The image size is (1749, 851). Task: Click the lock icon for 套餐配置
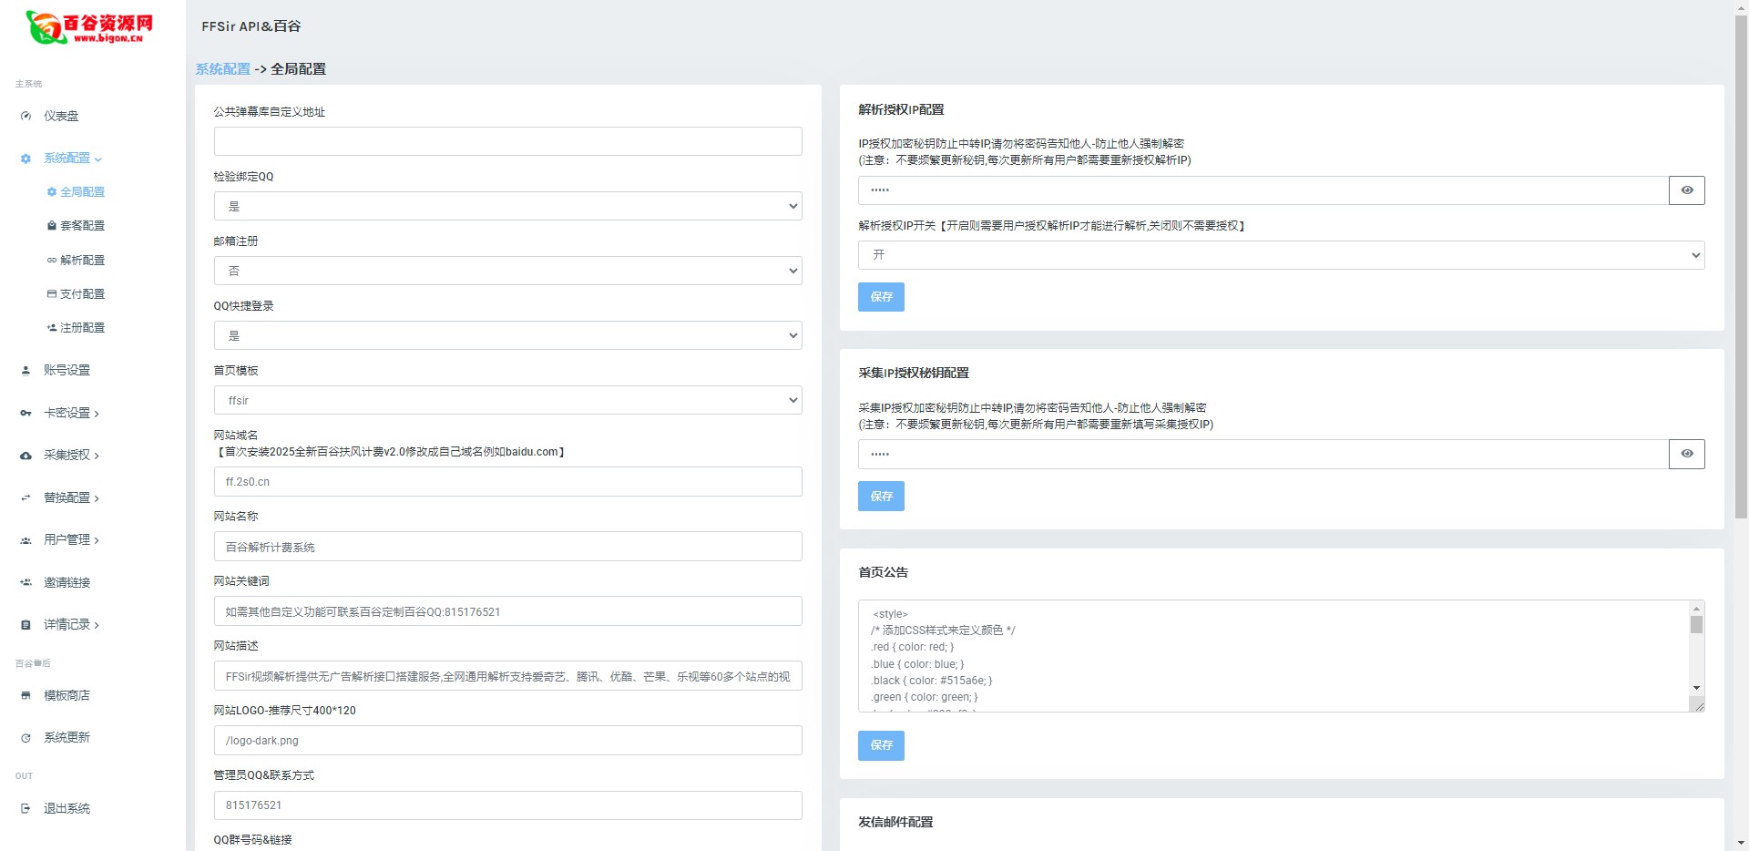click(52, 226)
